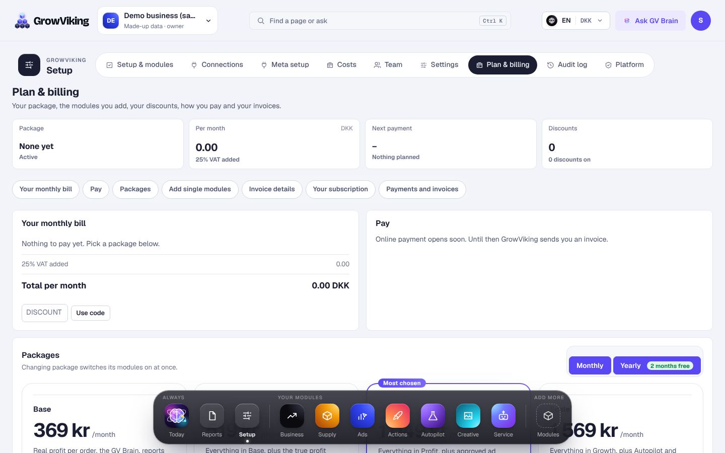This screenshot has height=453, width=725.
Task: Select the Plan & billing tab
Action: [x=502, y=65]
